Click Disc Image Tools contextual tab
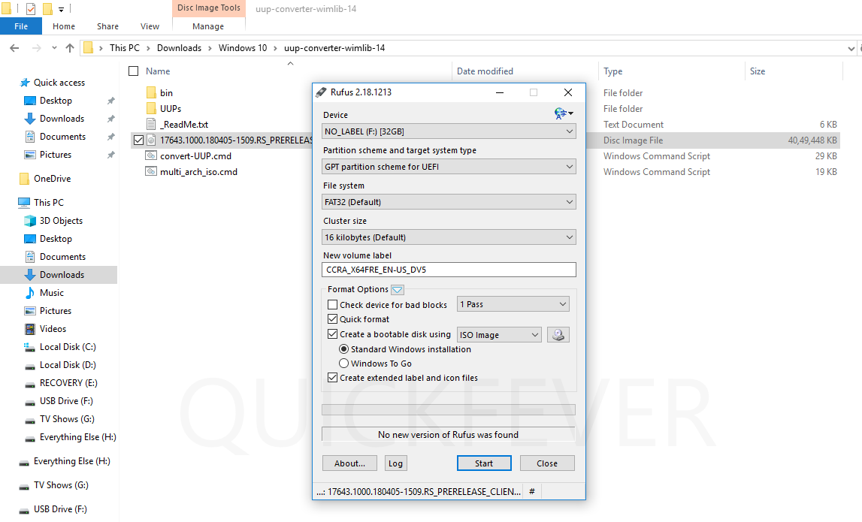The height and width of the screenshot is (522, 862). pos(209,8)
